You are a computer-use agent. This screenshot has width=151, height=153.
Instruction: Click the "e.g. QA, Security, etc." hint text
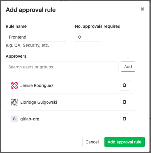27,45
